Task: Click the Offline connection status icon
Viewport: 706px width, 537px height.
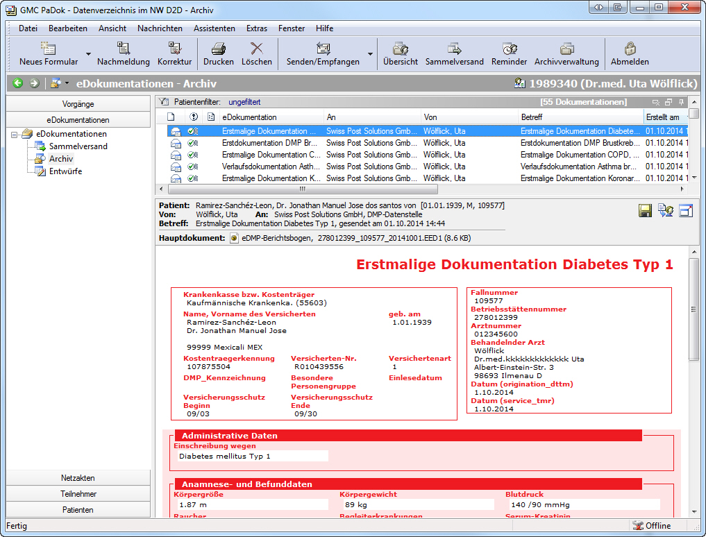Action: coord(637,526)
